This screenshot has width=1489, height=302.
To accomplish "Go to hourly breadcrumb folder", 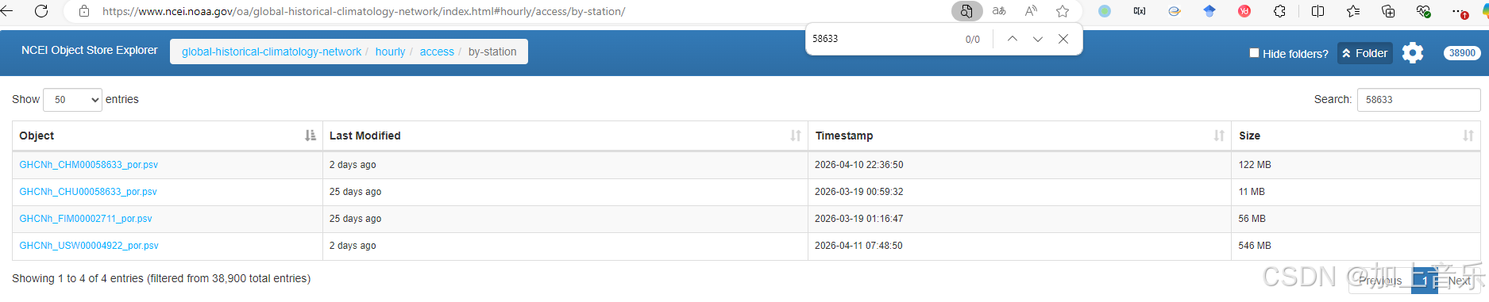I will tap(390, 52).
